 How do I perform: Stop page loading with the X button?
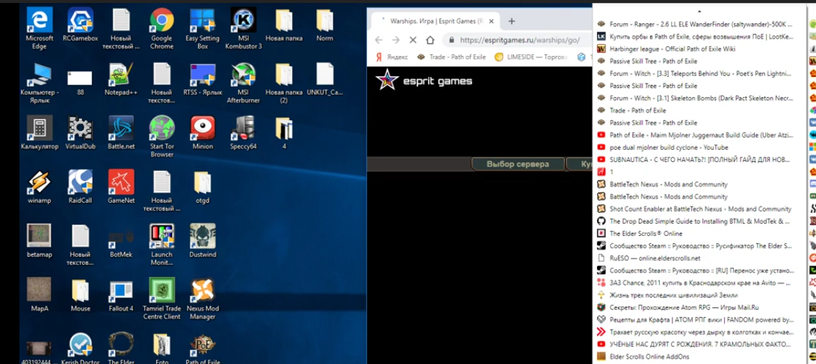[x=412, y=40]
